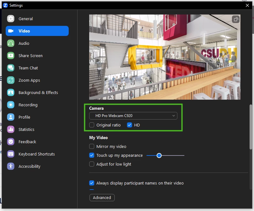Click the General gear icon

[11, 19]
